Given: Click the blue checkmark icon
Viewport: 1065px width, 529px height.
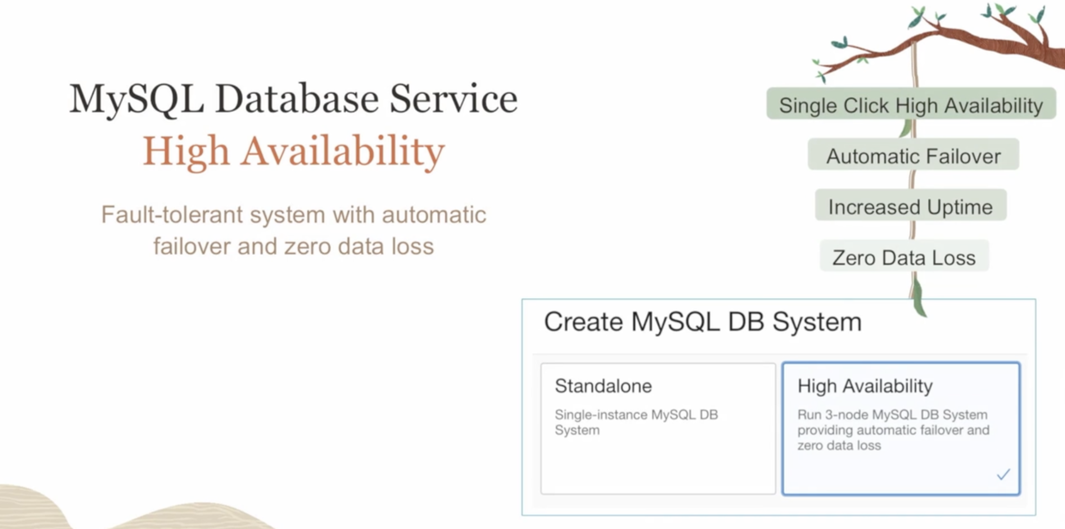Looking at the screenshot, I should (1003, 474).
